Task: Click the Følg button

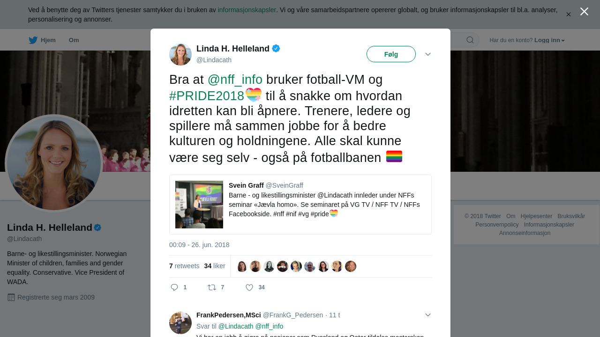Action: [x=391, y=54]
